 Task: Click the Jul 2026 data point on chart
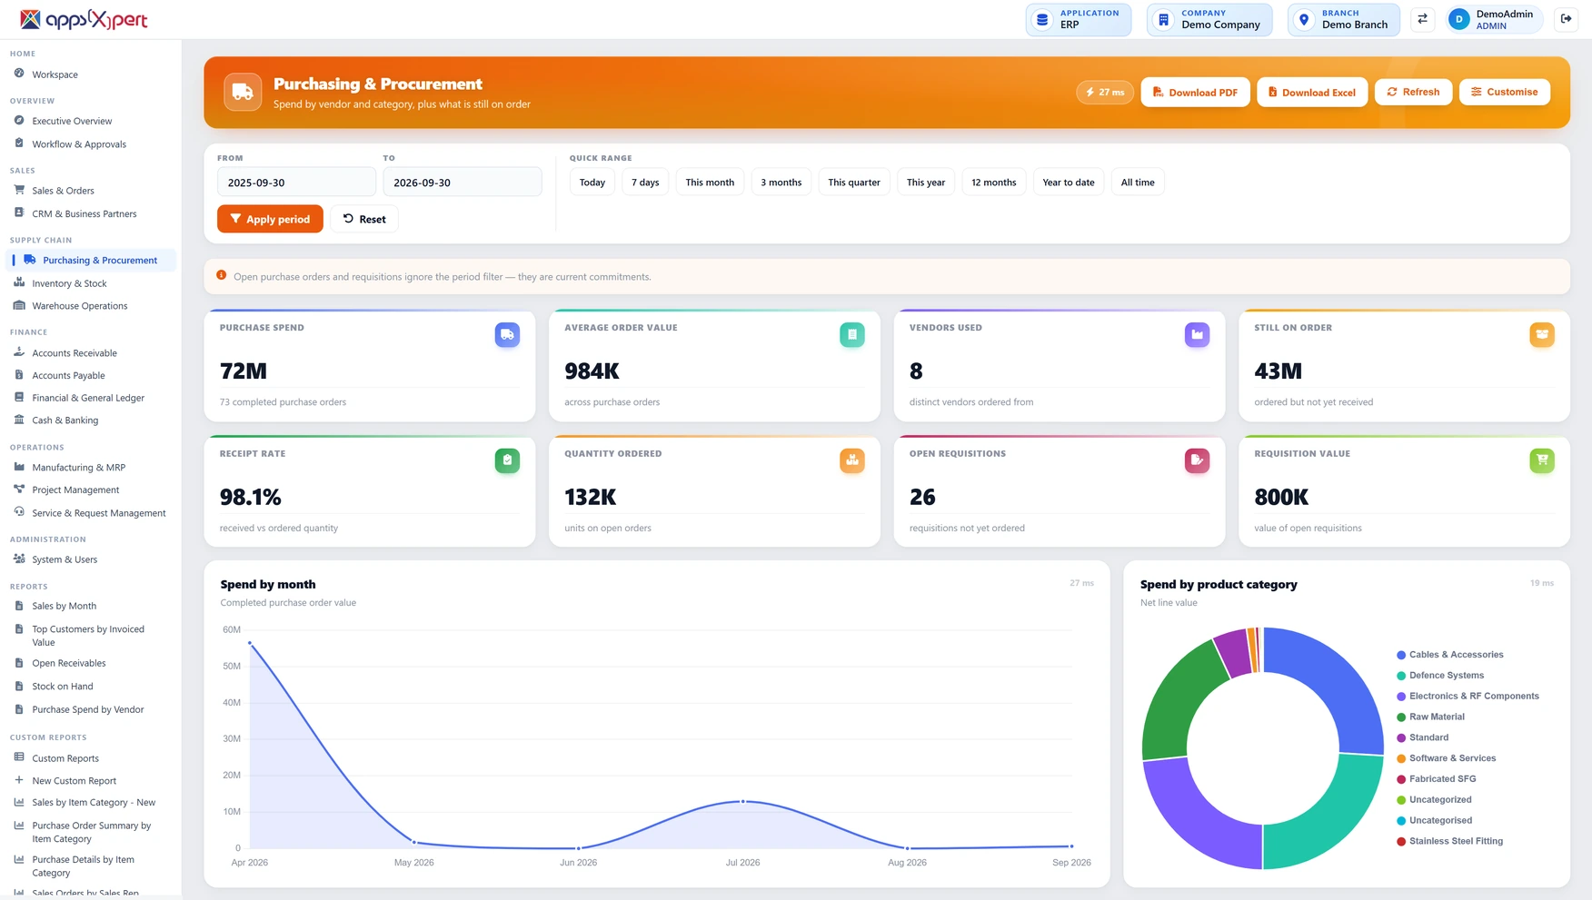(x=743, y=802)
